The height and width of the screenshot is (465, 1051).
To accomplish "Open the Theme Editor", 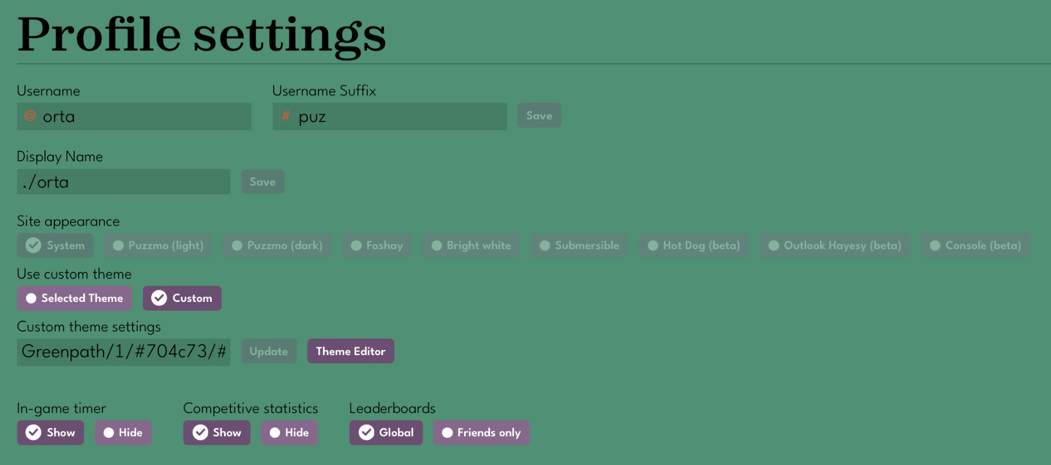I will pos(350,351).
